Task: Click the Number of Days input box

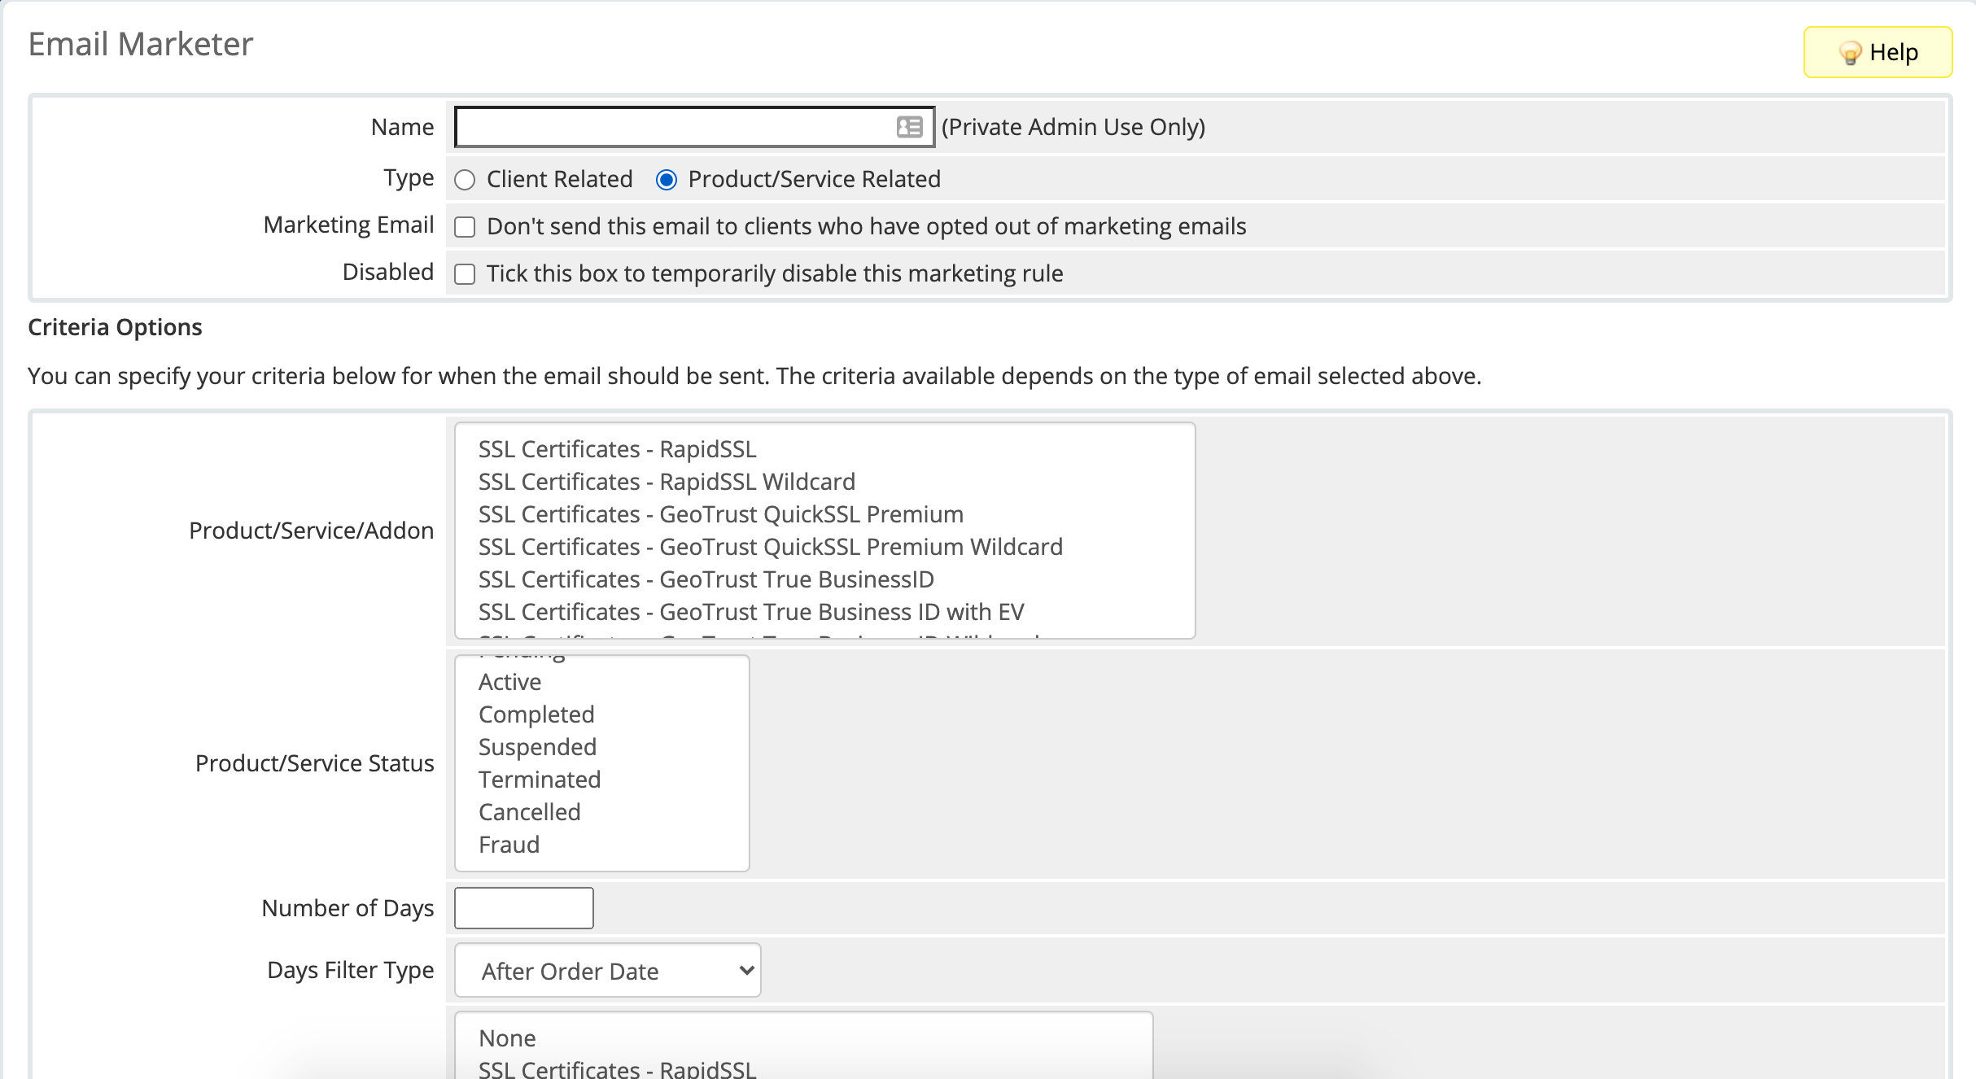Action: [524, 908]
